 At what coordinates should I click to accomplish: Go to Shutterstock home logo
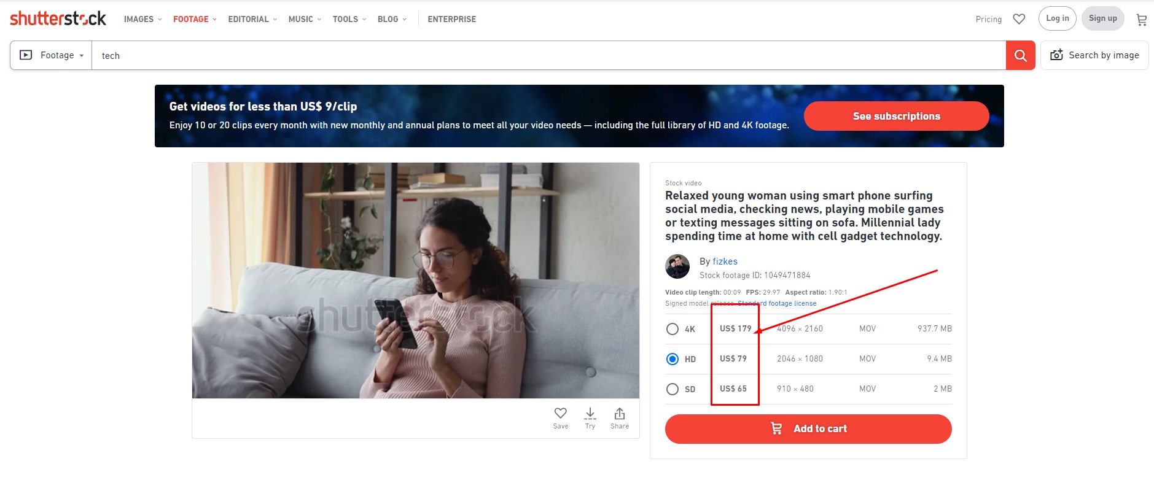click(x=58, y=18)
